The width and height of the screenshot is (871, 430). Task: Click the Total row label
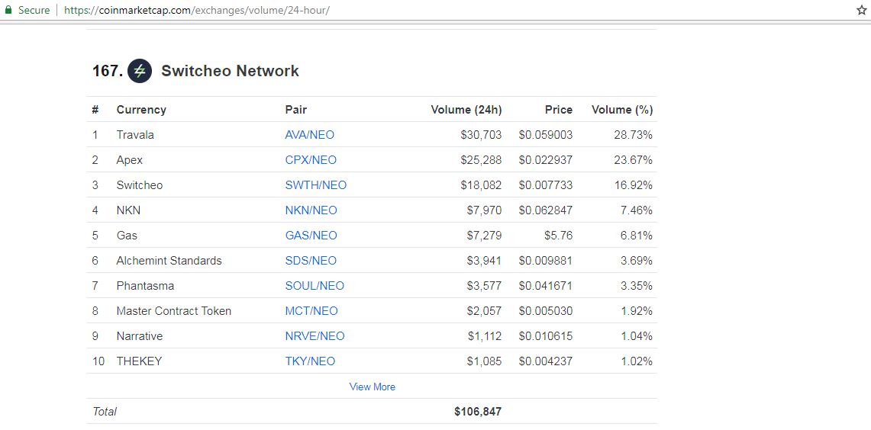[105, 412]
